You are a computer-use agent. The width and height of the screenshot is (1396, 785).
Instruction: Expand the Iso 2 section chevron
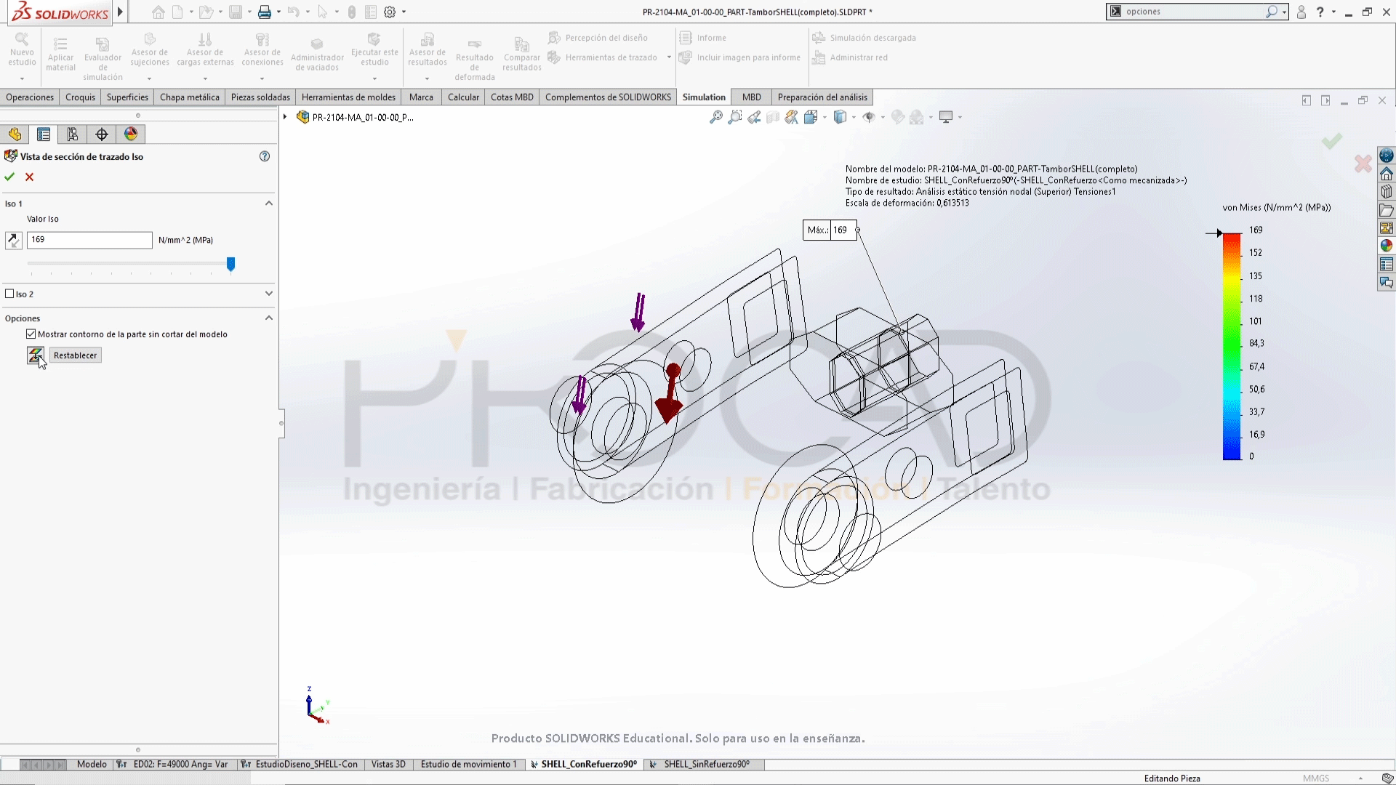tap(269, 294)
